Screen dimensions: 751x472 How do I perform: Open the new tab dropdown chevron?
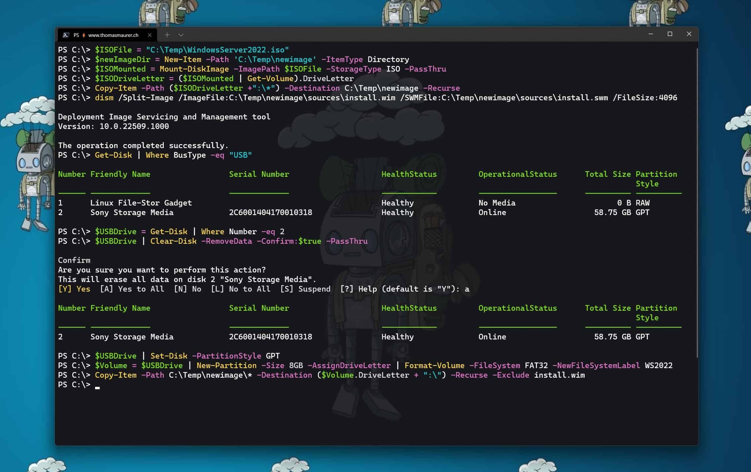pos(181,35)
